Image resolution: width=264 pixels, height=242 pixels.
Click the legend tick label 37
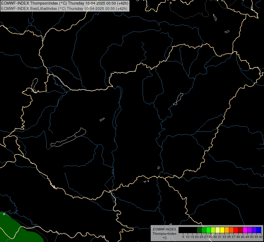click(234, 237)
